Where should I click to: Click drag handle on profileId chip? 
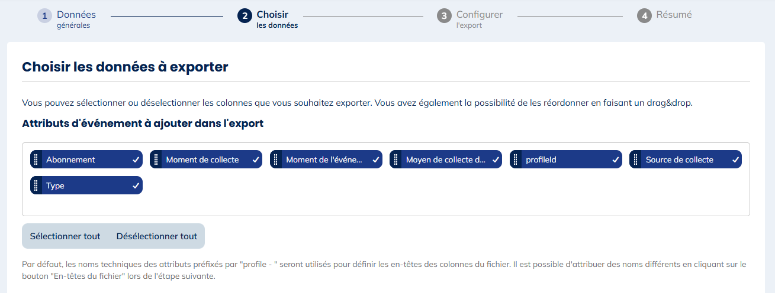[516, 159]
